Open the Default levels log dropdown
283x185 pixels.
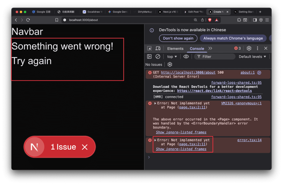[x=252, y=57]
